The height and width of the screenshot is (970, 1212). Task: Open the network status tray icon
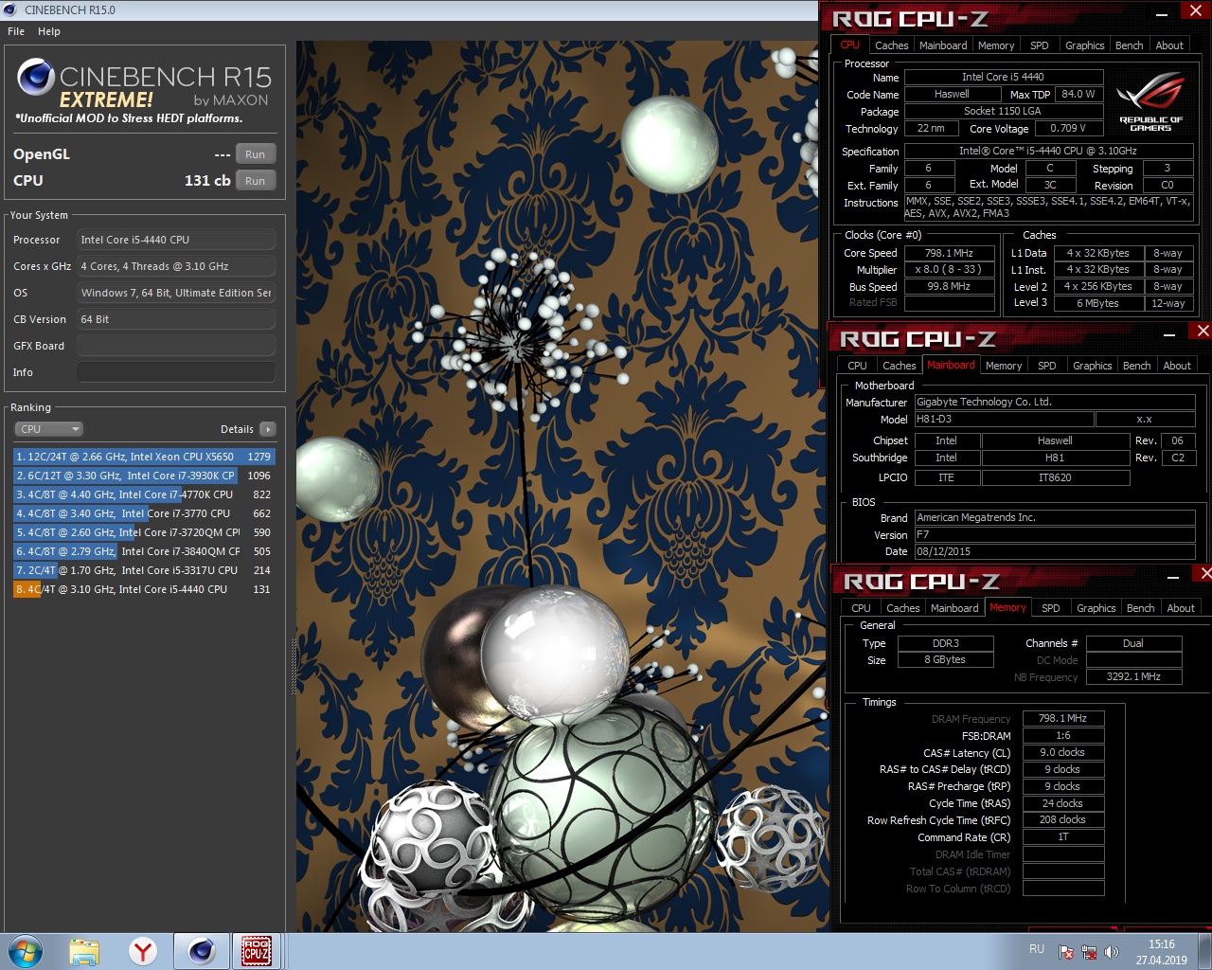[x=1088, y=951]
